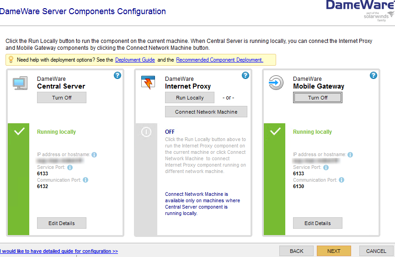Click the Mobile Gateway arrow icon

click(276, 83)
